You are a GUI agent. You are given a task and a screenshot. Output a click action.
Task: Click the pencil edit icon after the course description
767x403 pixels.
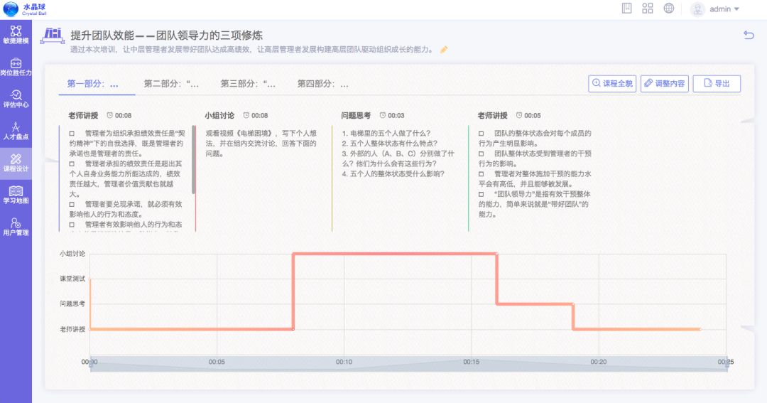click(444, 50)
